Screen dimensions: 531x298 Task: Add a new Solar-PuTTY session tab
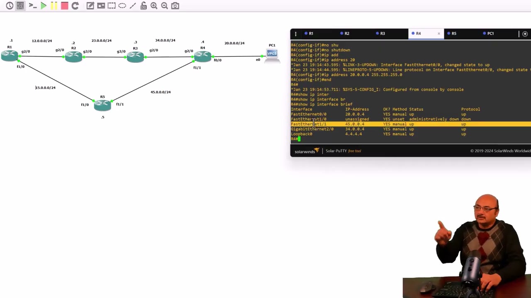tap(525, 34)
